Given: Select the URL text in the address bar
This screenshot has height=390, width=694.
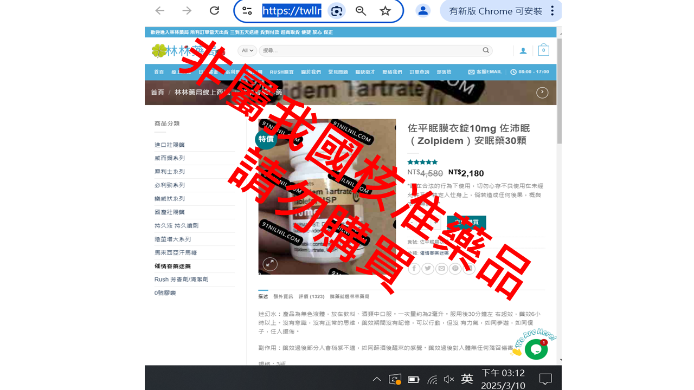Looking at the screenshot, I should tap(292, 11).
